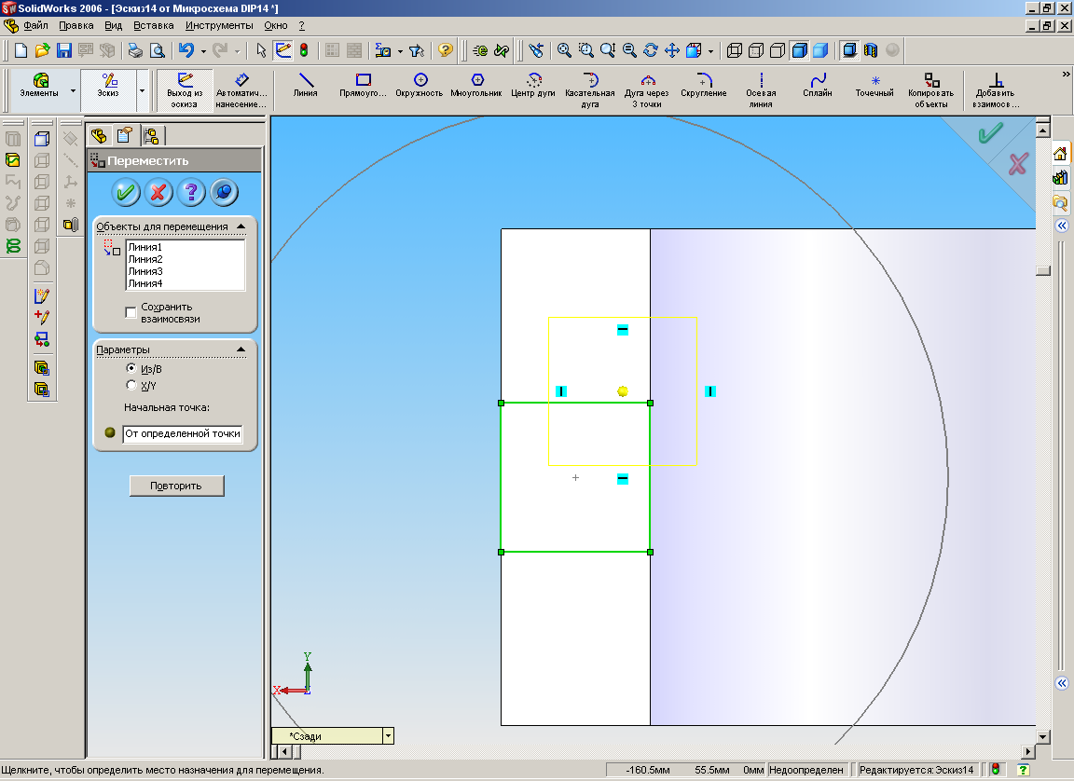Create a new document
The width and height of the screenshot is (1074, 781).
21,50
